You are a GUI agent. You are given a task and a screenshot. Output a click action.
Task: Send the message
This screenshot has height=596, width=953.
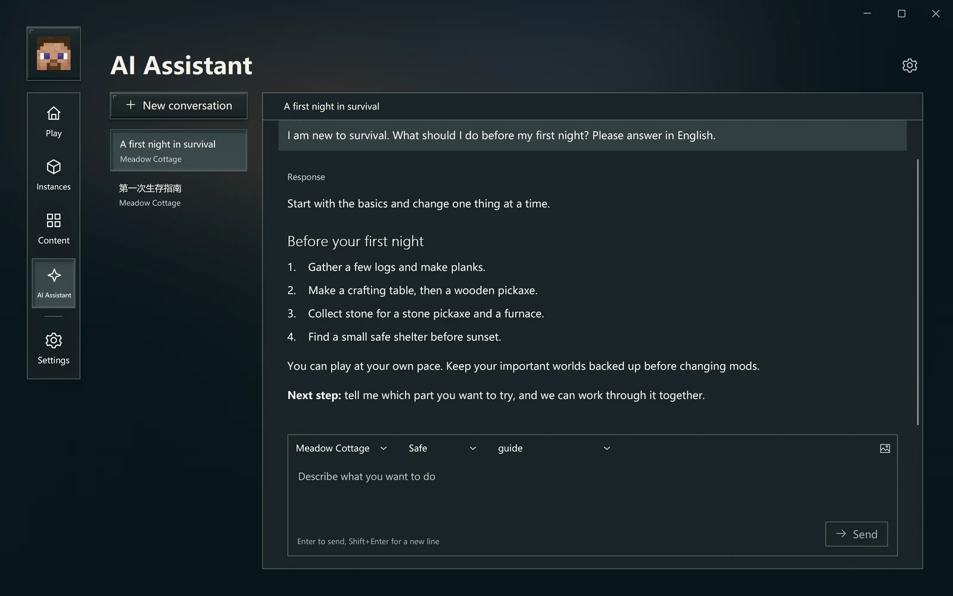[x=856, y=534]
